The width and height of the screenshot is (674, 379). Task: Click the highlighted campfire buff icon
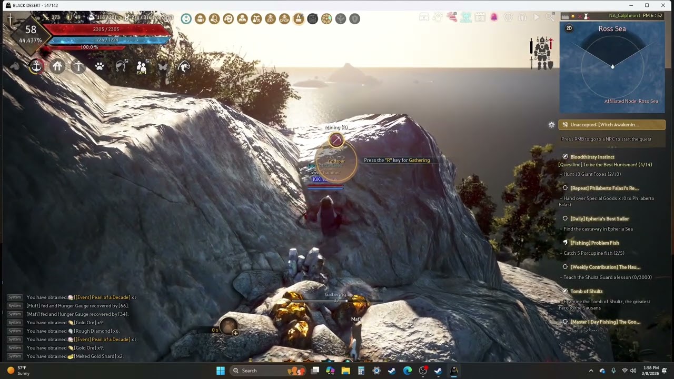[x=299, y=19]
